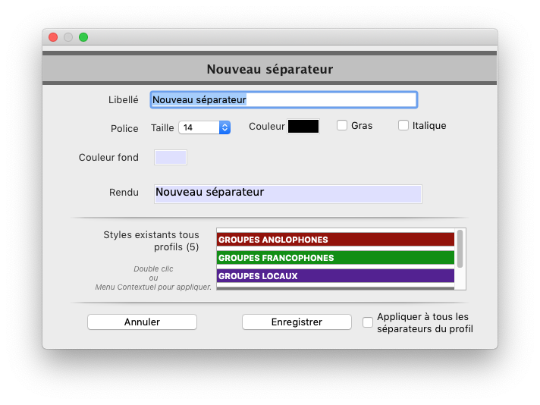Image resolution: width=540 pixels, height=405 pixels.
Task: Select the GROUPES ANGLOPHONES style
Action: click(x=335, y=240)
